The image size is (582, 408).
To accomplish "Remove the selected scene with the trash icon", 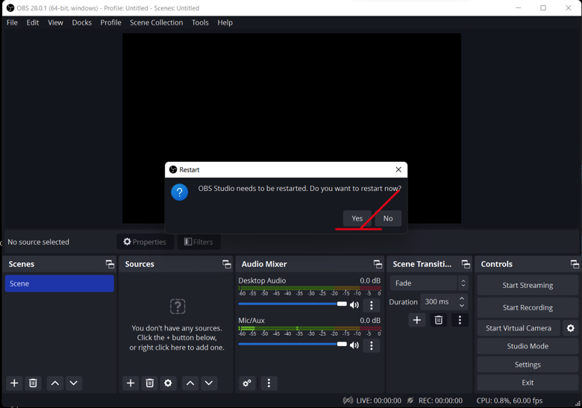I will (x=33, y=383).
